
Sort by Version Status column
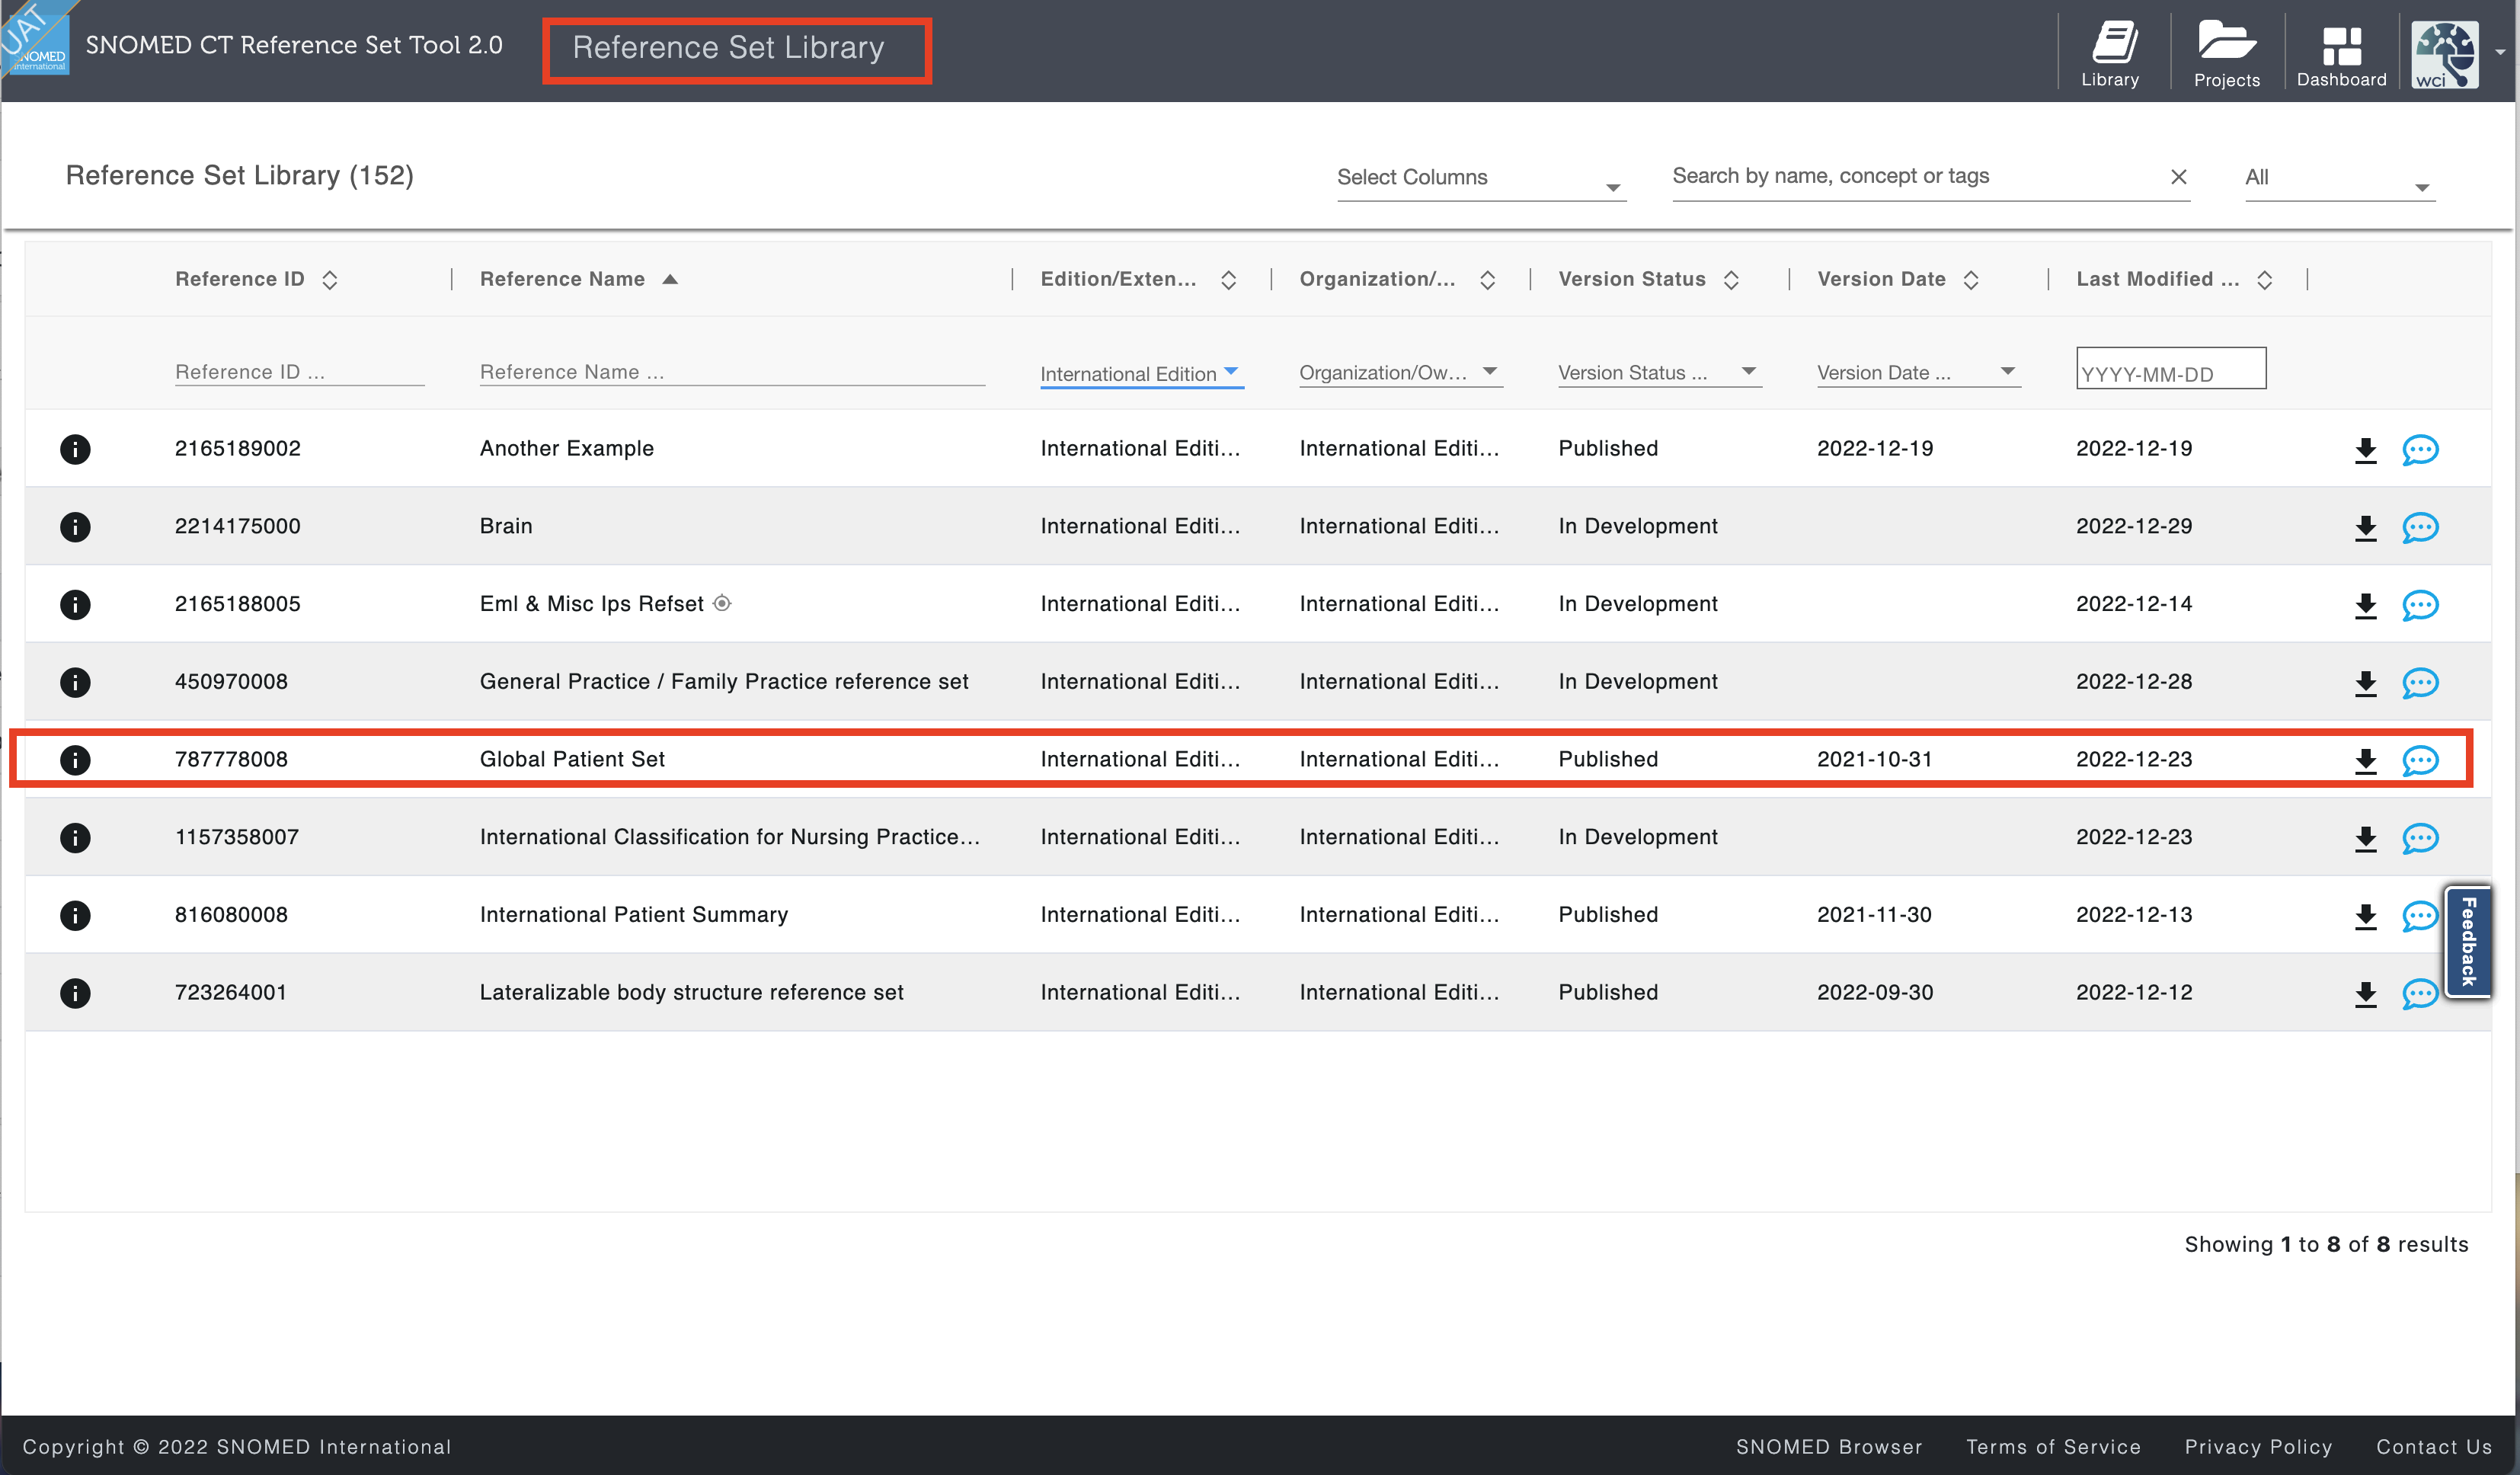(1731, 280)
